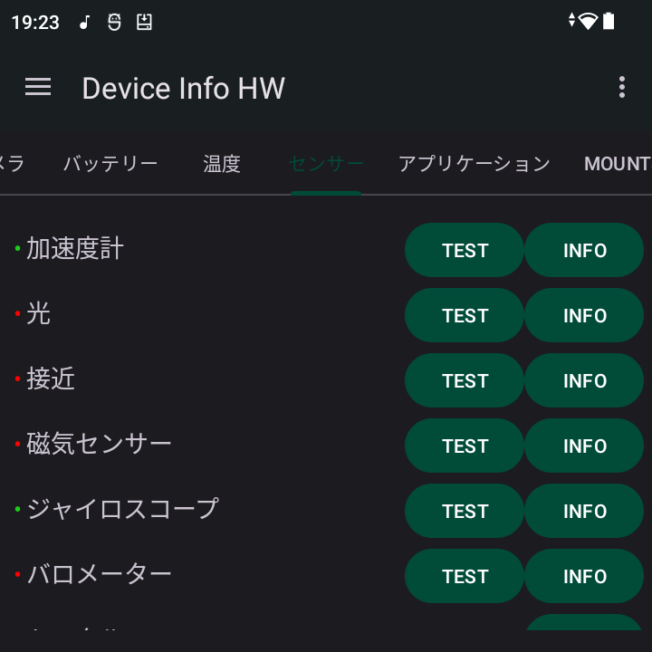652x652 pixels.
Task: Show INFO for 加速度計 sensor
Action: tap(584, 250)
